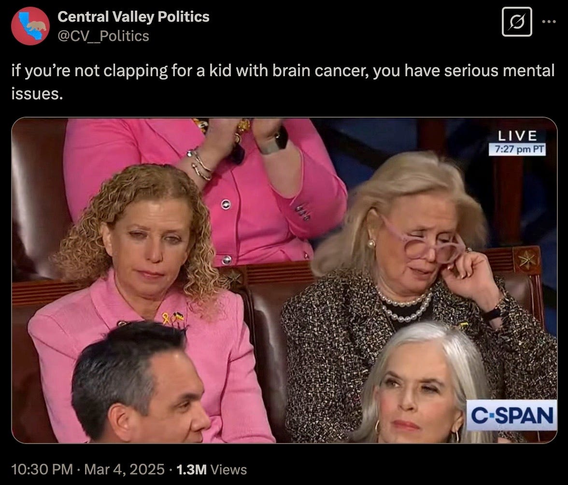Click the Mar 4, 2025 date
The image size is (568, 485).
coord(124,470)
